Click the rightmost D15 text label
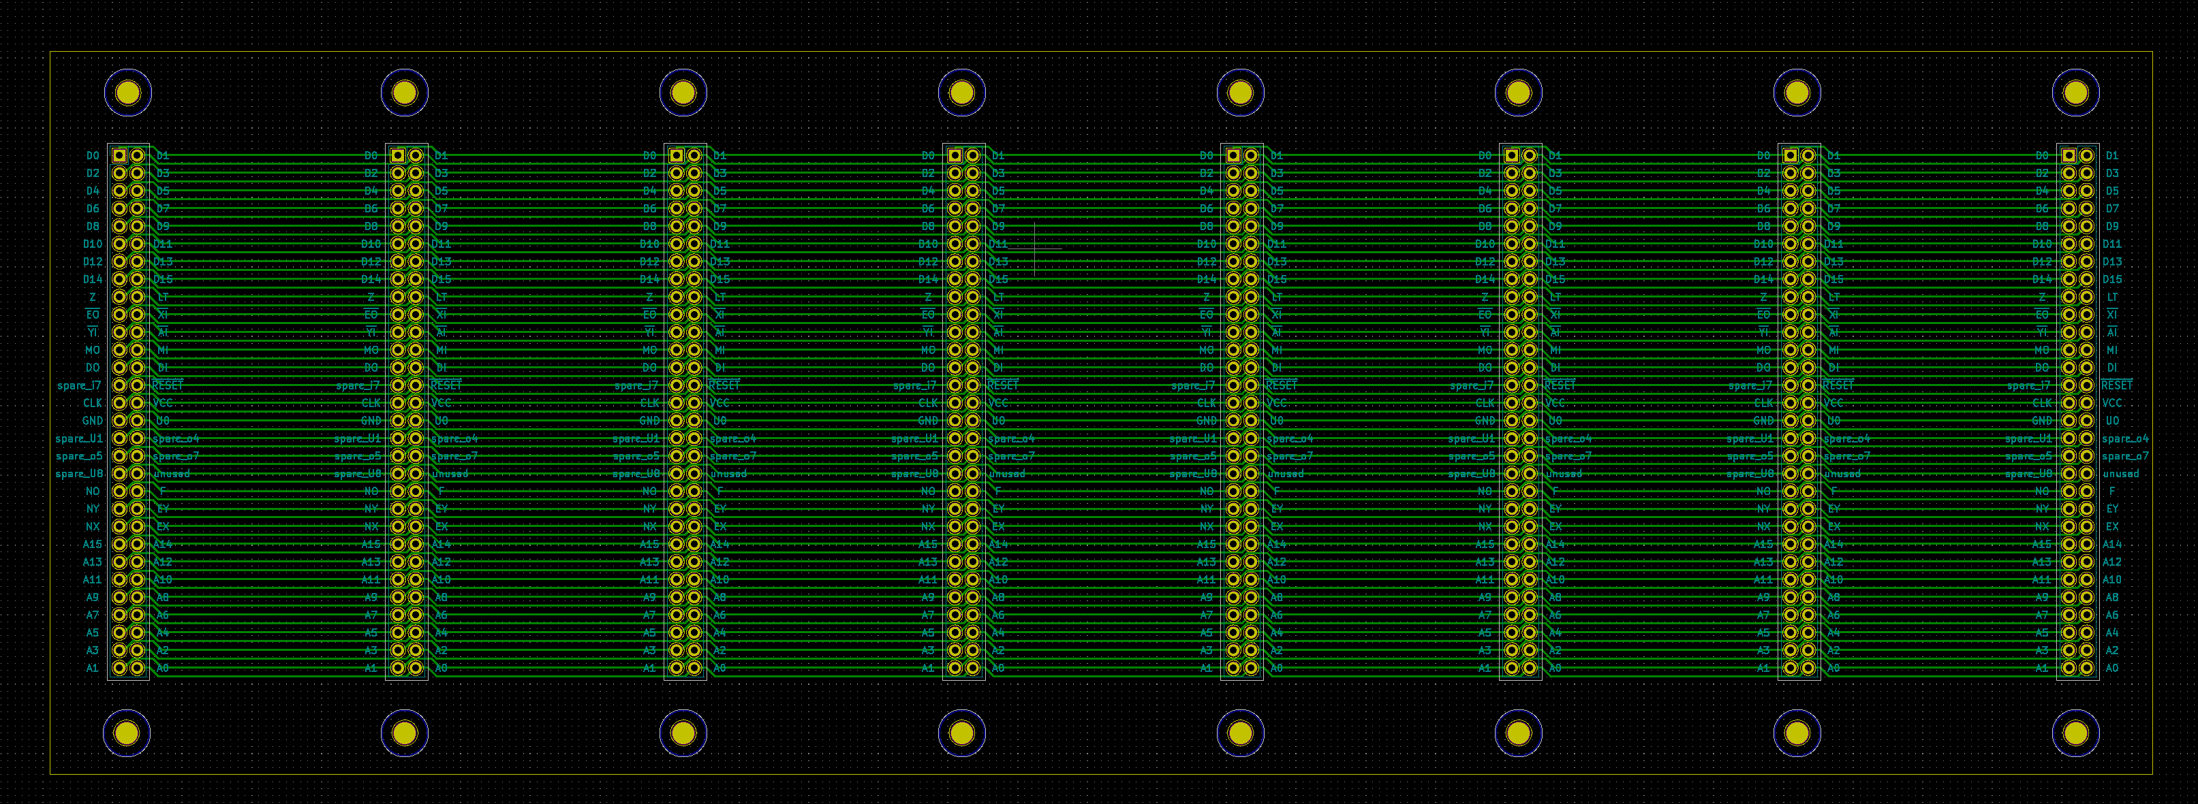 point(2112,279)
